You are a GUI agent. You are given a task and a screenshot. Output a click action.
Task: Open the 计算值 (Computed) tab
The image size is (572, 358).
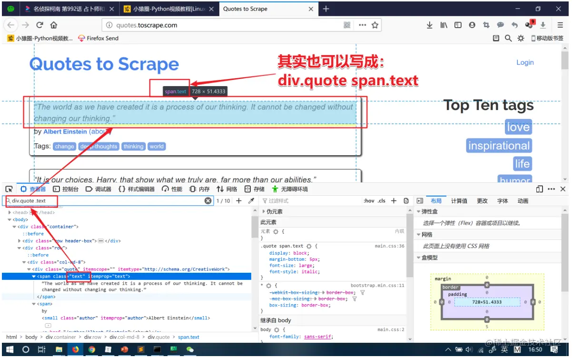pyautogui.click(x=459, y=200)
